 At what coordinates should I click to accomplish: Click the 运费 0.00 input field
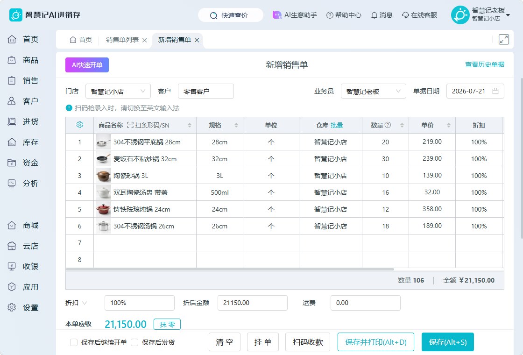[366, 303]
